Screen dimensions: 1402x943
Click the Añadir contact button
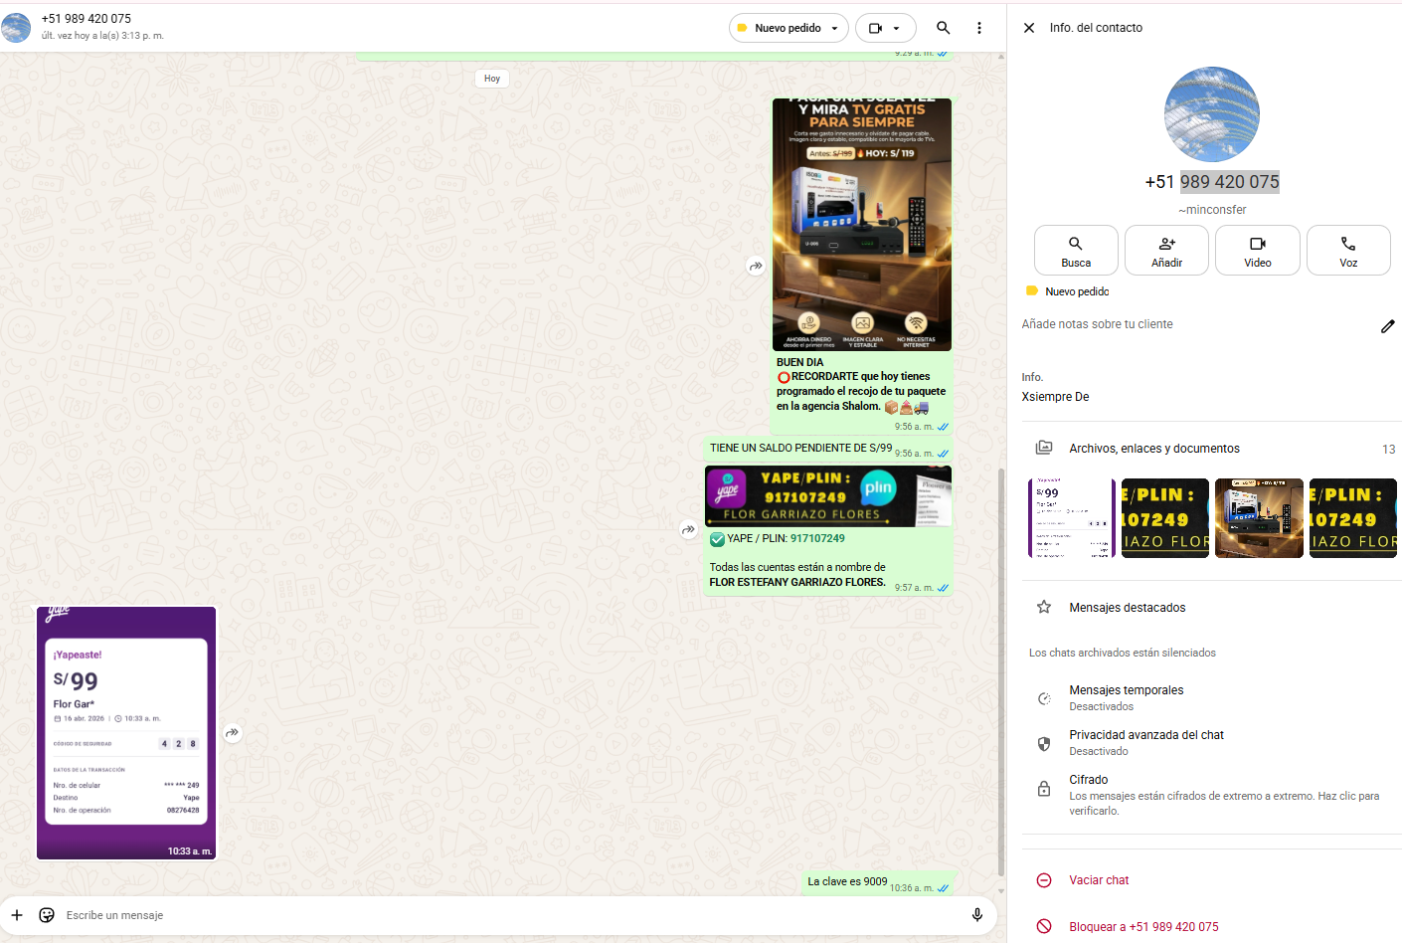[x=1166, y=250]
